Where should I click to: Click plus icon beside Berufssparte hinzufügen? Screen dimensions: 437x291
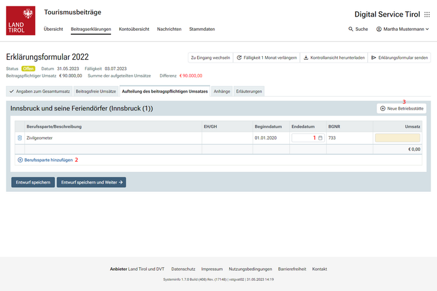(20, 160)
